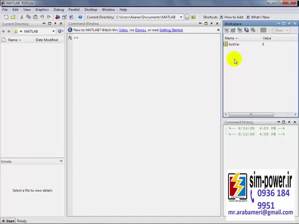Open Current Directory actions gear icon
Screen dimensions: 299x224
[60, 31]
